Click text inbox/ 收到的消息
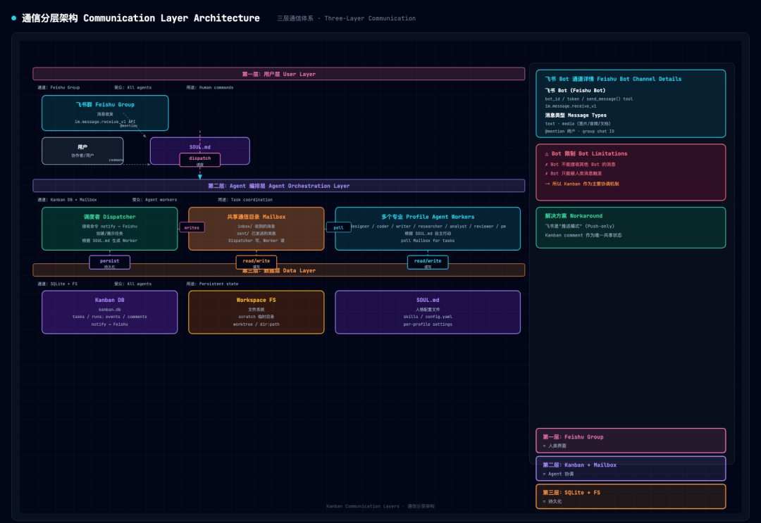The image size is (761, 523). (256, 227)
